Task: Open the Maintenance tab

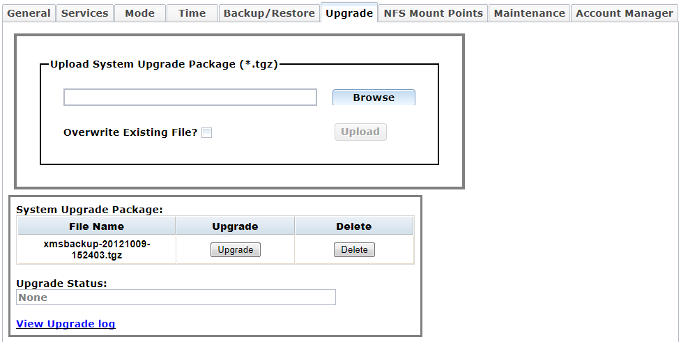Action: tap(529, 13)
